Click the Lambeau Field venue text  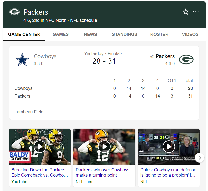(x=29, y=112)
